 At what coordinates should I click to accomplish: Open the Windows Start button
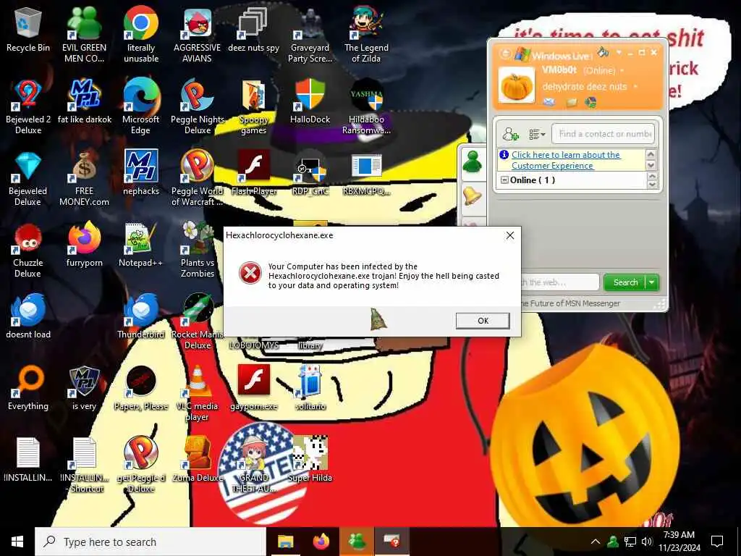point(17,542)
